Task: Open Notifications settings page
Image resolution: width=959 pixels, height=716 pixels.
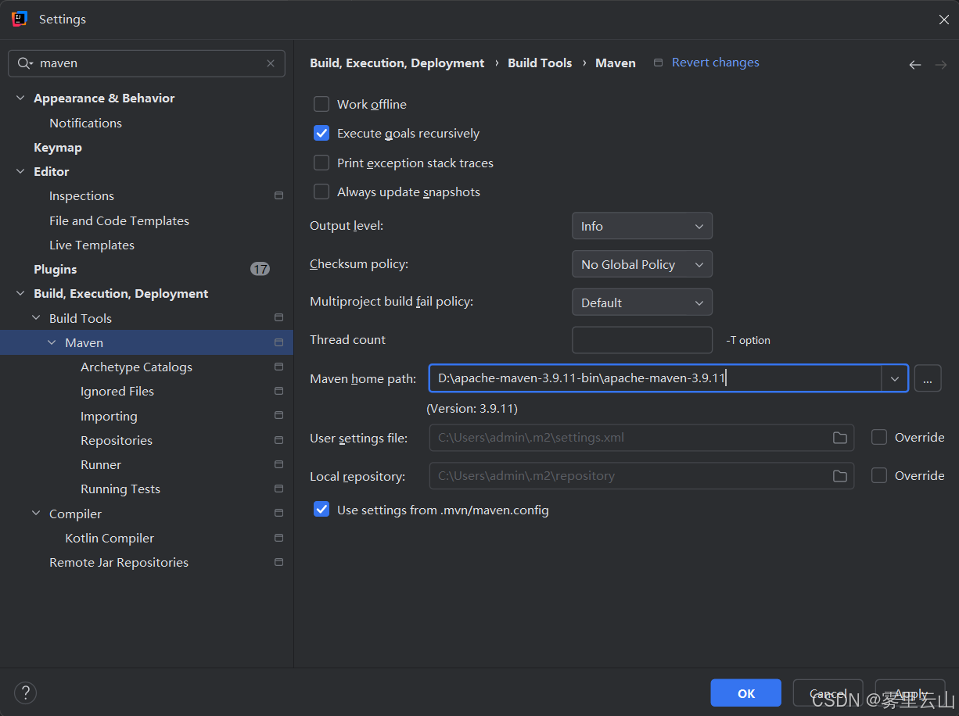Action: pos(85,123)
